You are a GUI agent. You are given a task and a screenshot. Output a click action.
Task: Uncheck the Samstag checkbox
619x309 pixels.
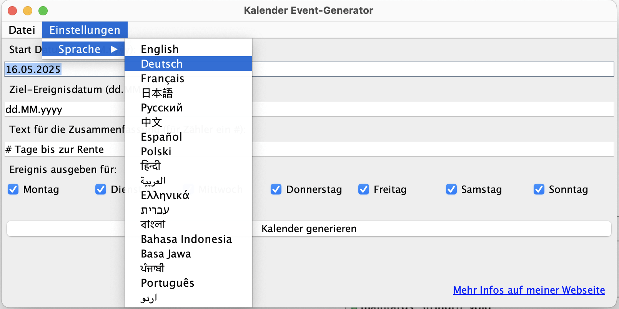coord(451,189)
